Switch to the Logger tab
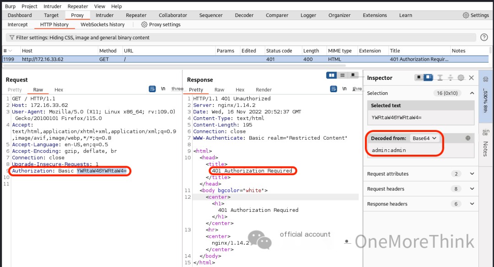Screen dimensions: 494x267 (308, 15)
